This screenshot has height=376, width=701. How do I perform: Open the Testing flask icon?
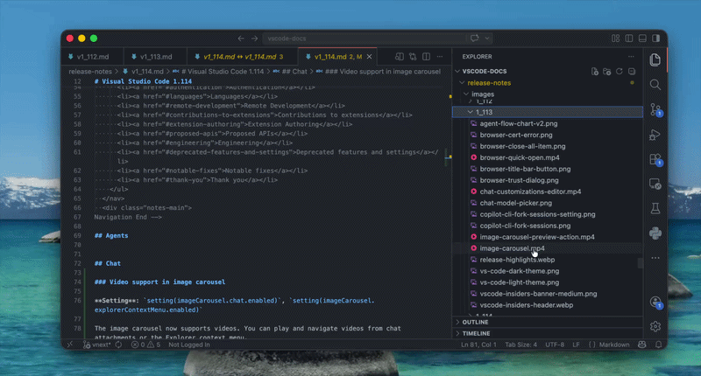click(x=655, y=208)
